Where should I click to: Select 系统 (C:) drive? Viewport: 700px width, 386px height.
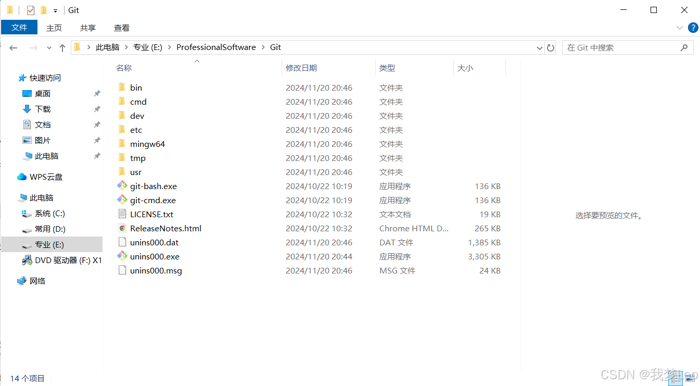pyautogui.click(x=50, y=213)
